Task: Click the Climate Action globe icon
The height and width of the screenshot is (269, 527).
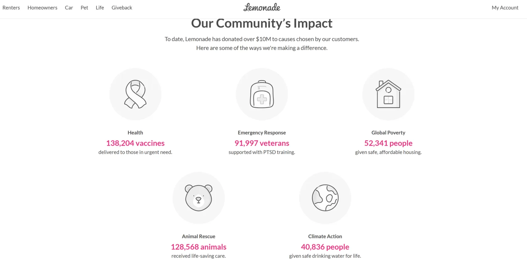Action: pyautogui.click(x=325, y=198)
